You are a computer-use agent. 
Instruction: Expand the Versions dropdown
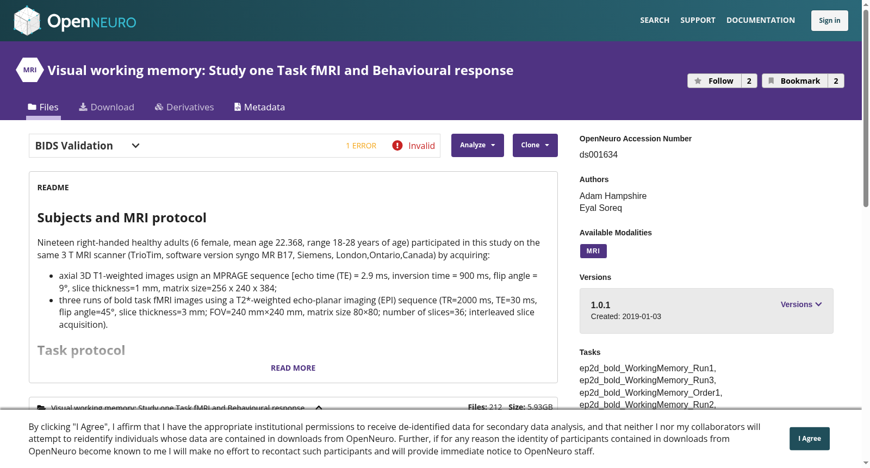[x=801, y=304]
